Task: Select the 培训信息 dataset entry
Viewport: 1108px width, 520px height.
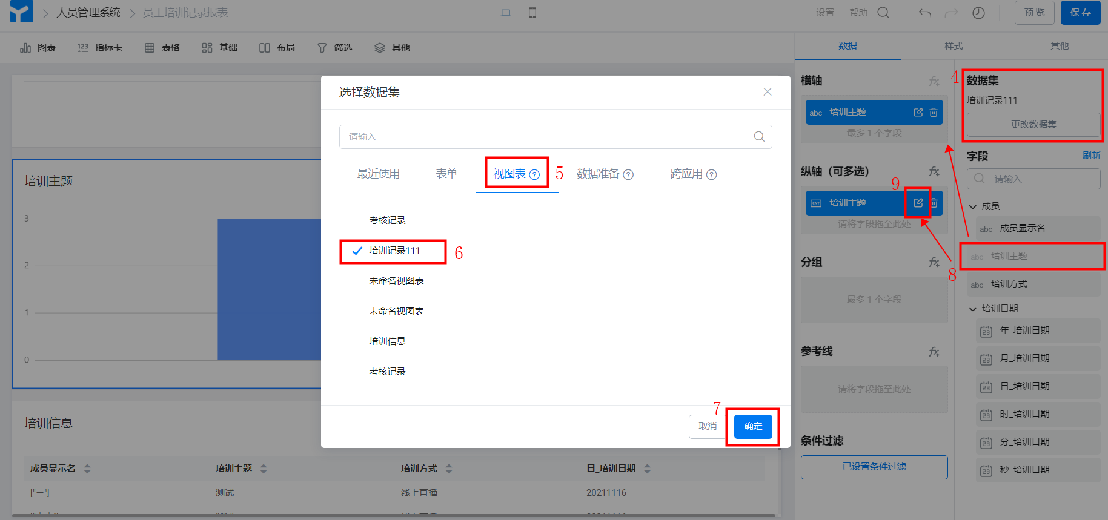Action: coord(388,341)
